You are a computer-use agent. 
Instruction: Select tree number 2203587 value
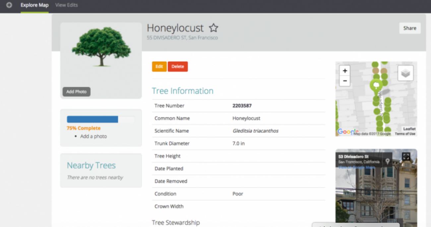242,106
